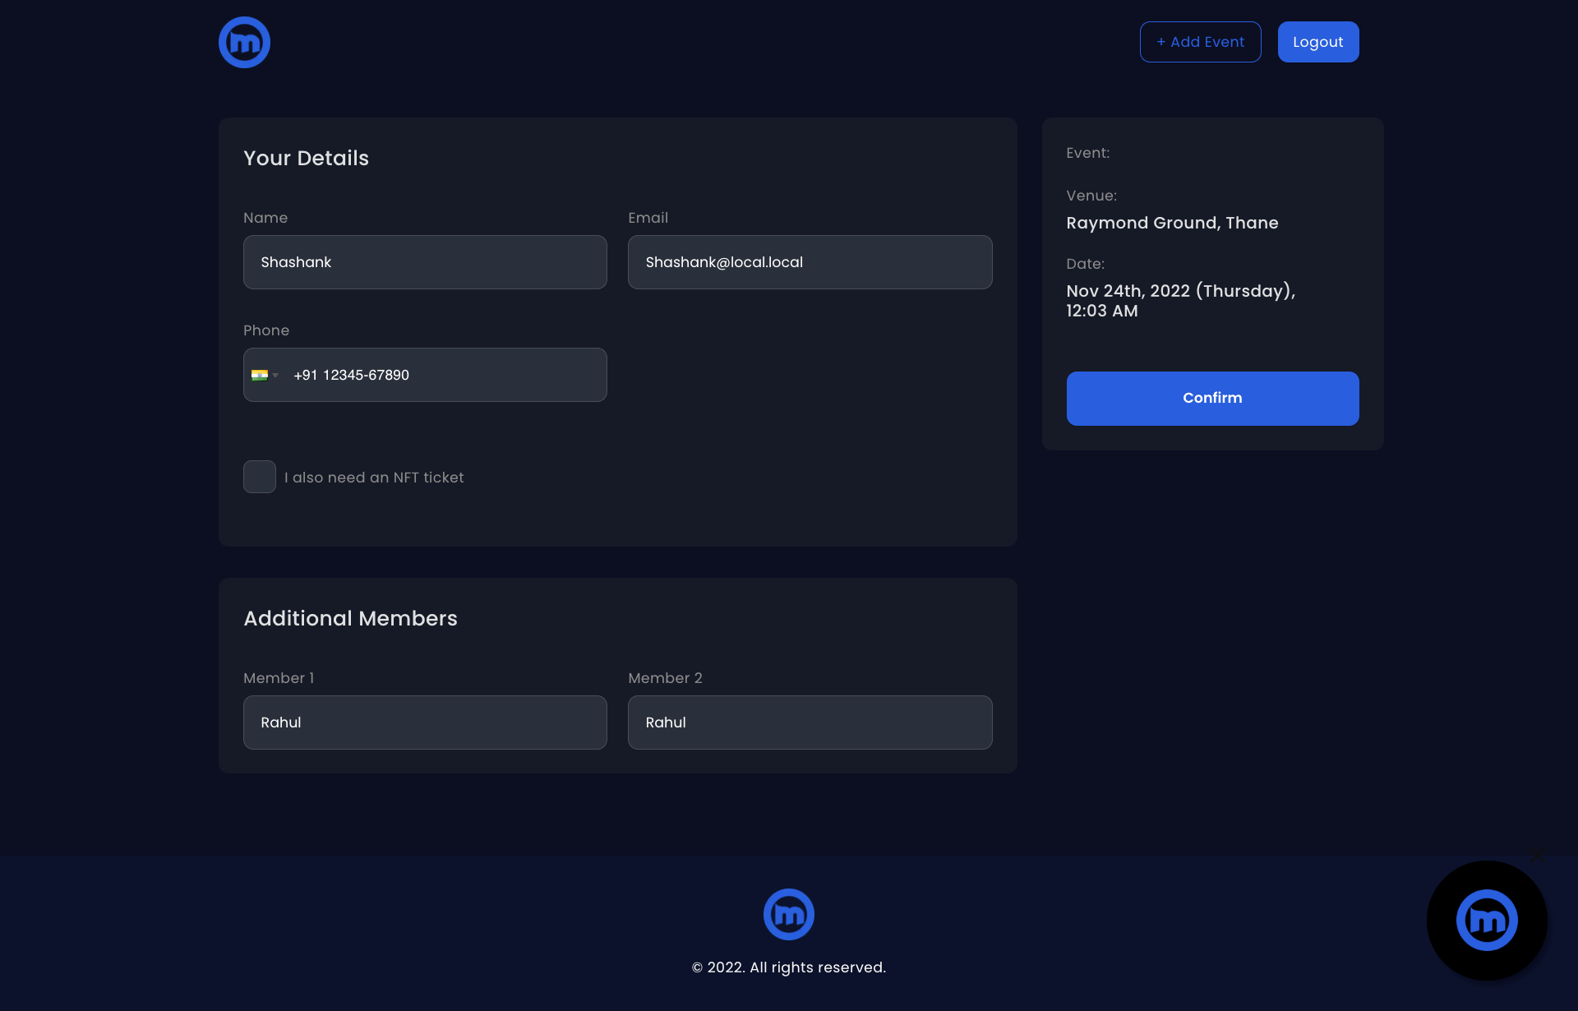Screen dimensions: 1578x1011
Task: Select the Member 1 input field
Action: point(425,722)
